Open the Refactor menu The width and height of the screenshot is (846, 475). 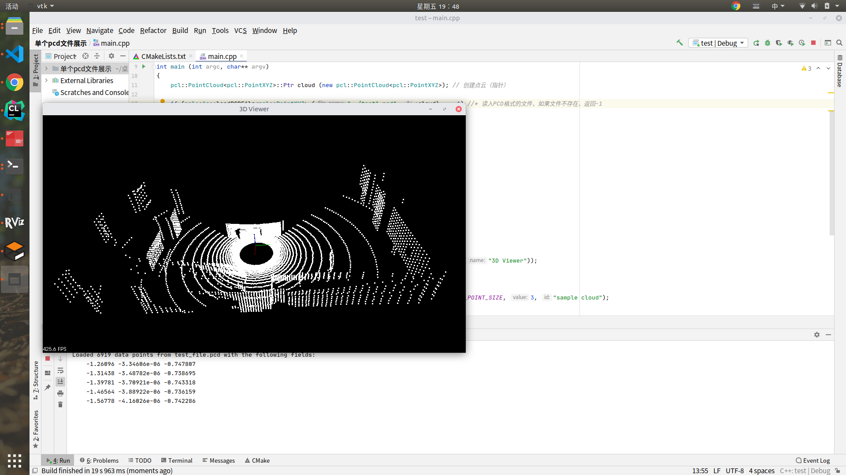click(x=153, y=30)
